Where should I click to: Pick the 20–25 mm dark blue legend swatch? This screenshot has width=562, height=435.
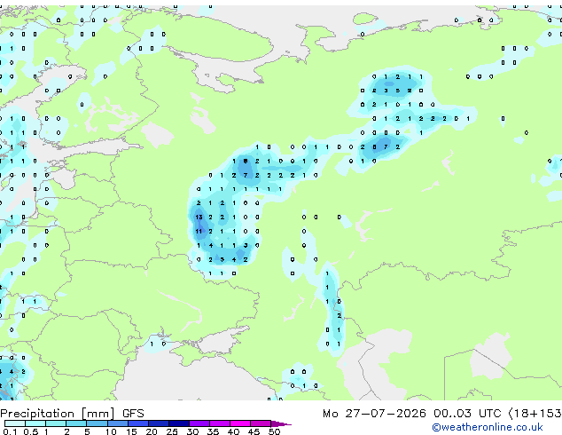coord(159,423)
